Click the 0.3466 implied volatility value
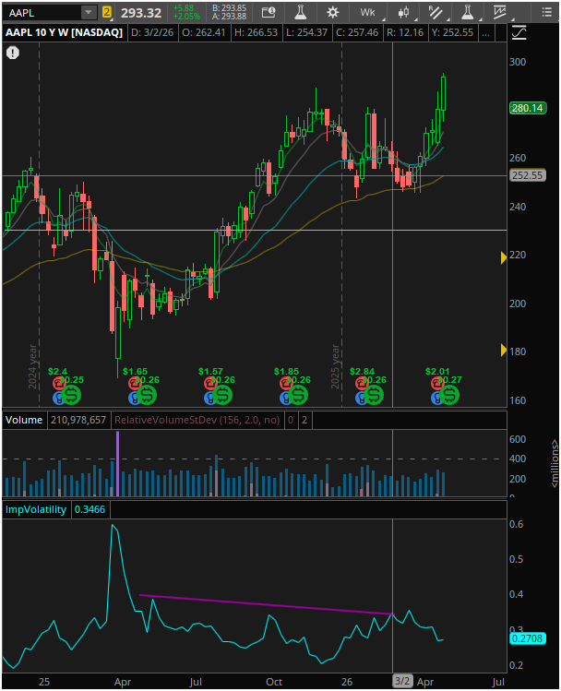 [x=90, y=509]
